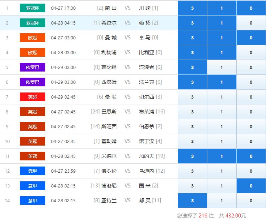Deselect 3 for 米德尔 vs 加的夫
Screen dimensions: 266x220
pos(193,156)
